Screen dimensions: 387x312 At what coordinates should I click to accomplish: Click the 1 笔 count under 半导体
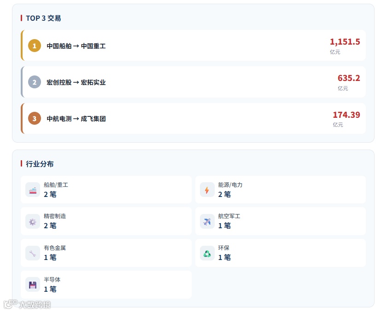click(50, 289)
